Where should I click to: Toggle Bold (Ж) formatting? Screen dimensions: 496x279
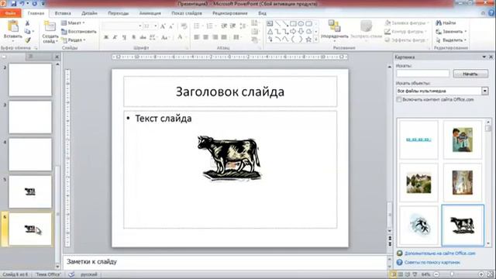tap(106, 37)
